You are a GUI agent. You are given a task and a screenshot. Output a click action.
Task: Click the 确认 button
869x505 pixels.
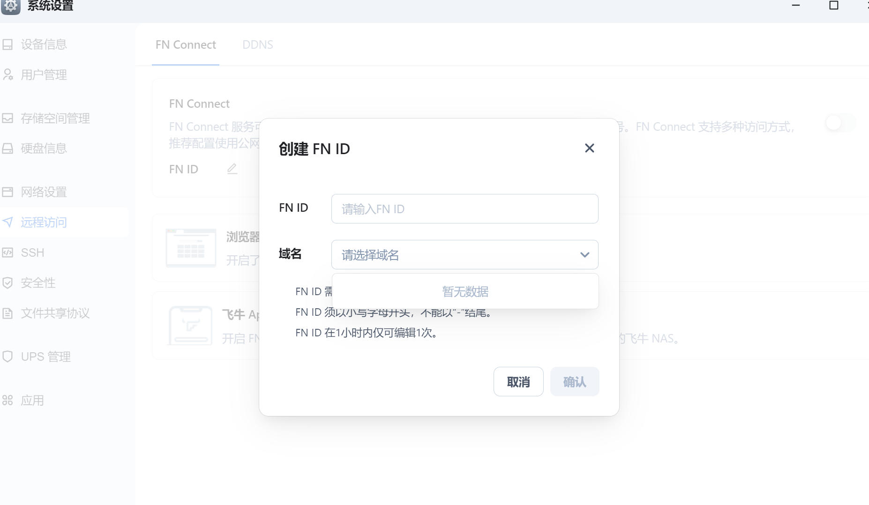tap(575, 381)
